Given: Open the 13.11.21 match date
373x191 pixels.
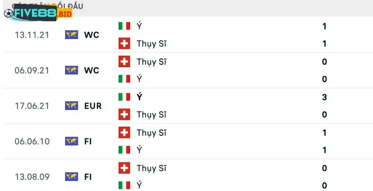Looking at the screenshot, I should (32, 35).
